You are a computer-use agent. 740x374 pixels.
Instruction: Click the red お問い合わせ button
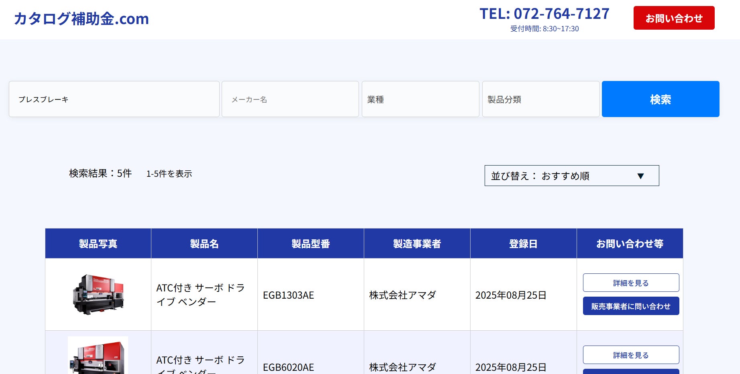point(674,18)
